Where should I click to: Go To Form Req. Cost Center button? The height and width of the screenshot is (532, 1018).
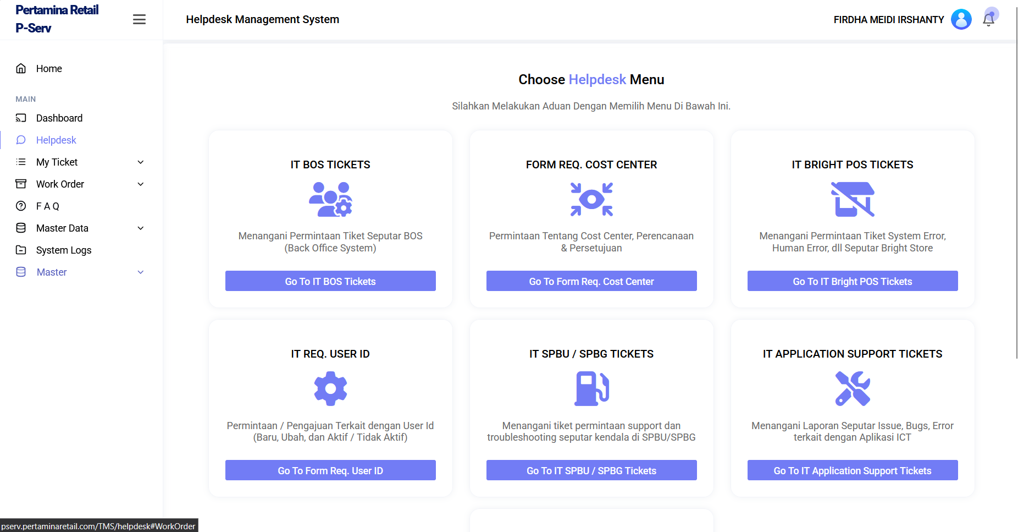coord(591,281)
